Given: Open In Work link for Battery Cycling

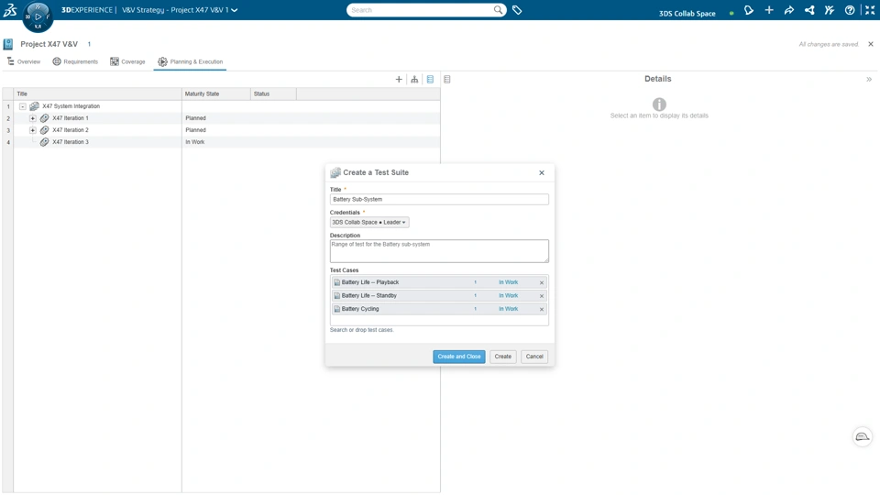Looking at the screenshot, I should pos(508,309).
